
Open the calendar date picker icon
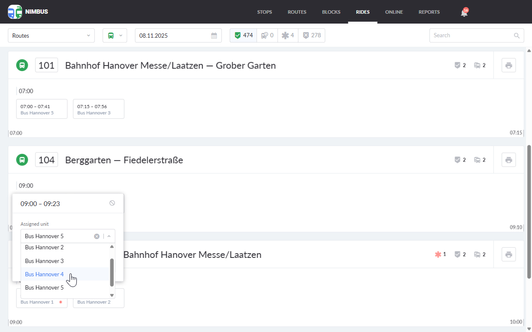pos(214,36)
